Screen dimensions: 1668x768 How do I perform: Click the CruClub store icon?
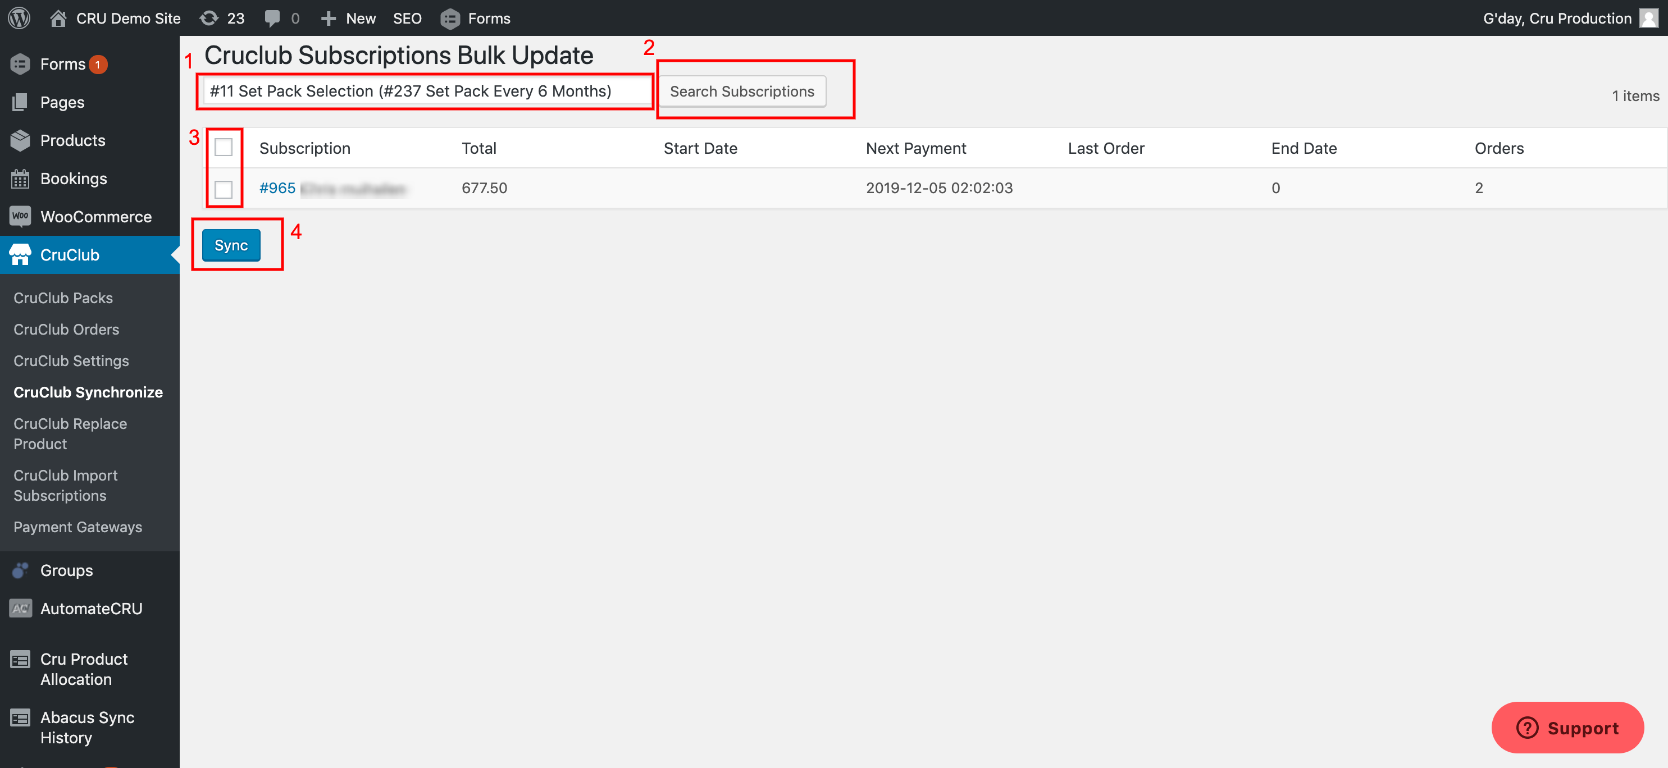(x=20, y=254)
